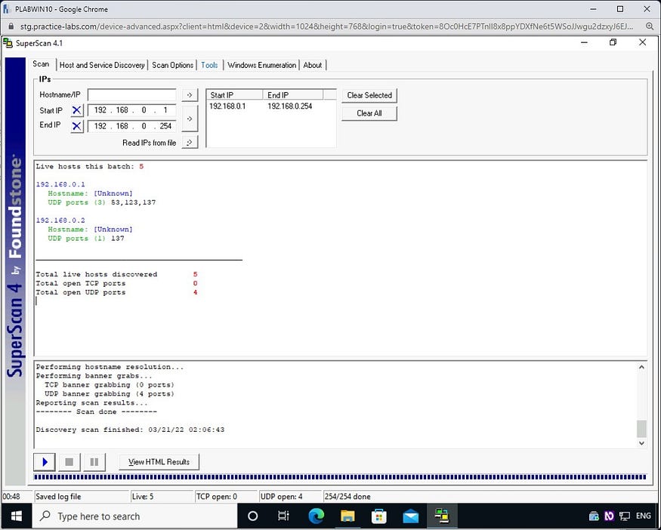Click View HTML Results button
The width and height of the screenshot is (661, 530).
coord(159,462)
